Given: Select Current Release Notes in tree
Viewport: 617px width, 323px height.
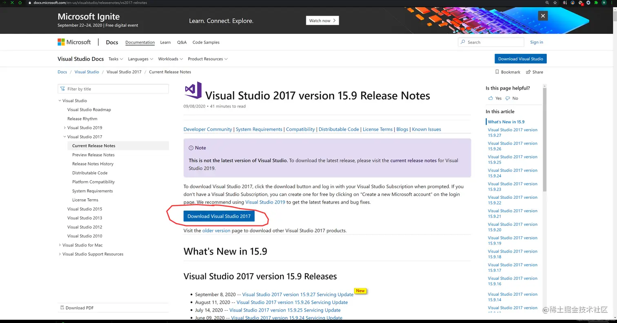Looking at the screenshot, I should [118, 146].
